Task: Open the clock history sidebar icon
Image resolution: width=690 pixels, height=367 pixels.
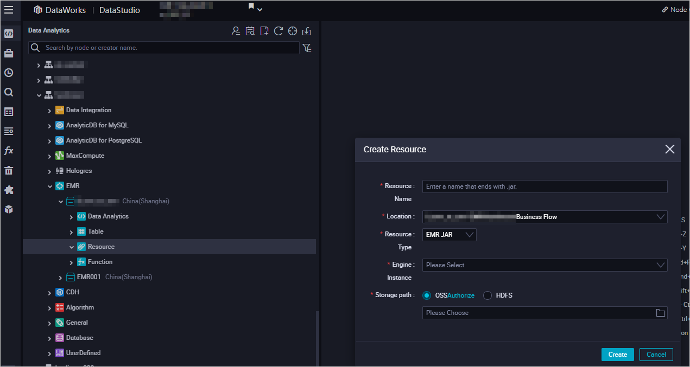Action: click(9, 73)
